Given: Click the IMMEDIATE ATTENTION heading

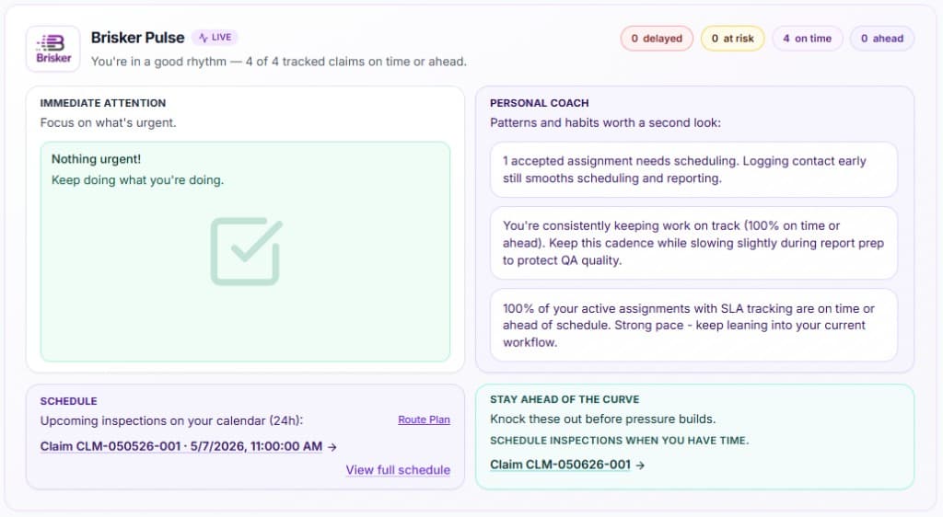Looking at the screenshot, I should [103, 103].
